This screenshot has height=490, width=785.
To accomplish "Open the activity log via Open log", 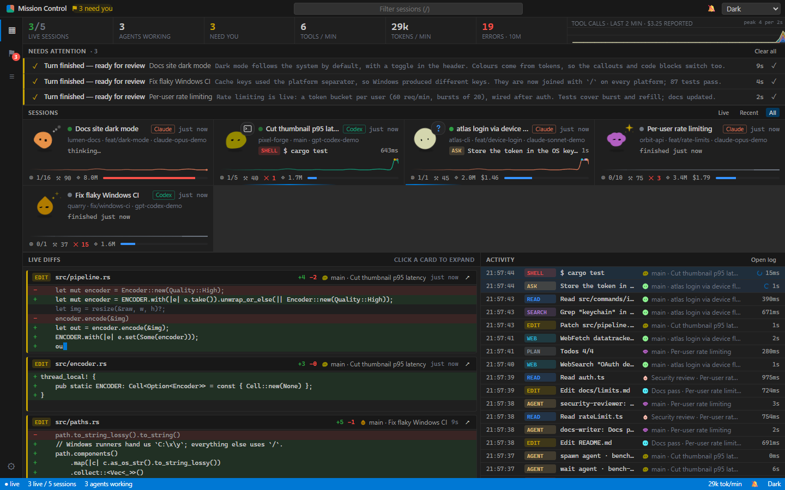I will [x=763, y=260].
